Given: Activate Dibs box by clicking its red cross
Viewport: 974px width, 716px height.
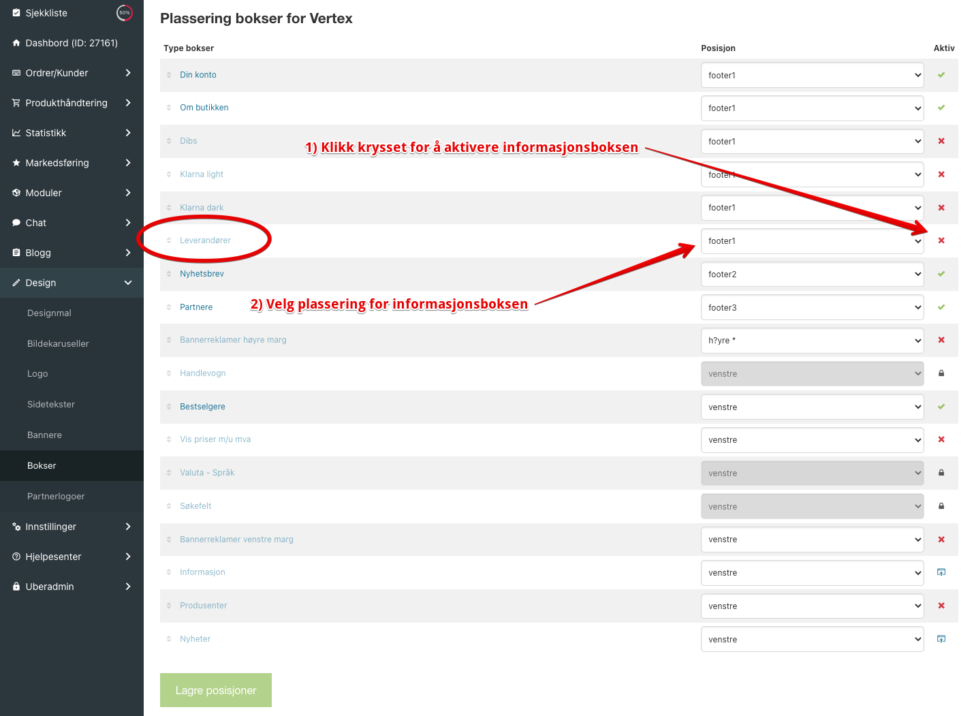Looking at the screenshot, I should [x=941, y=141].
